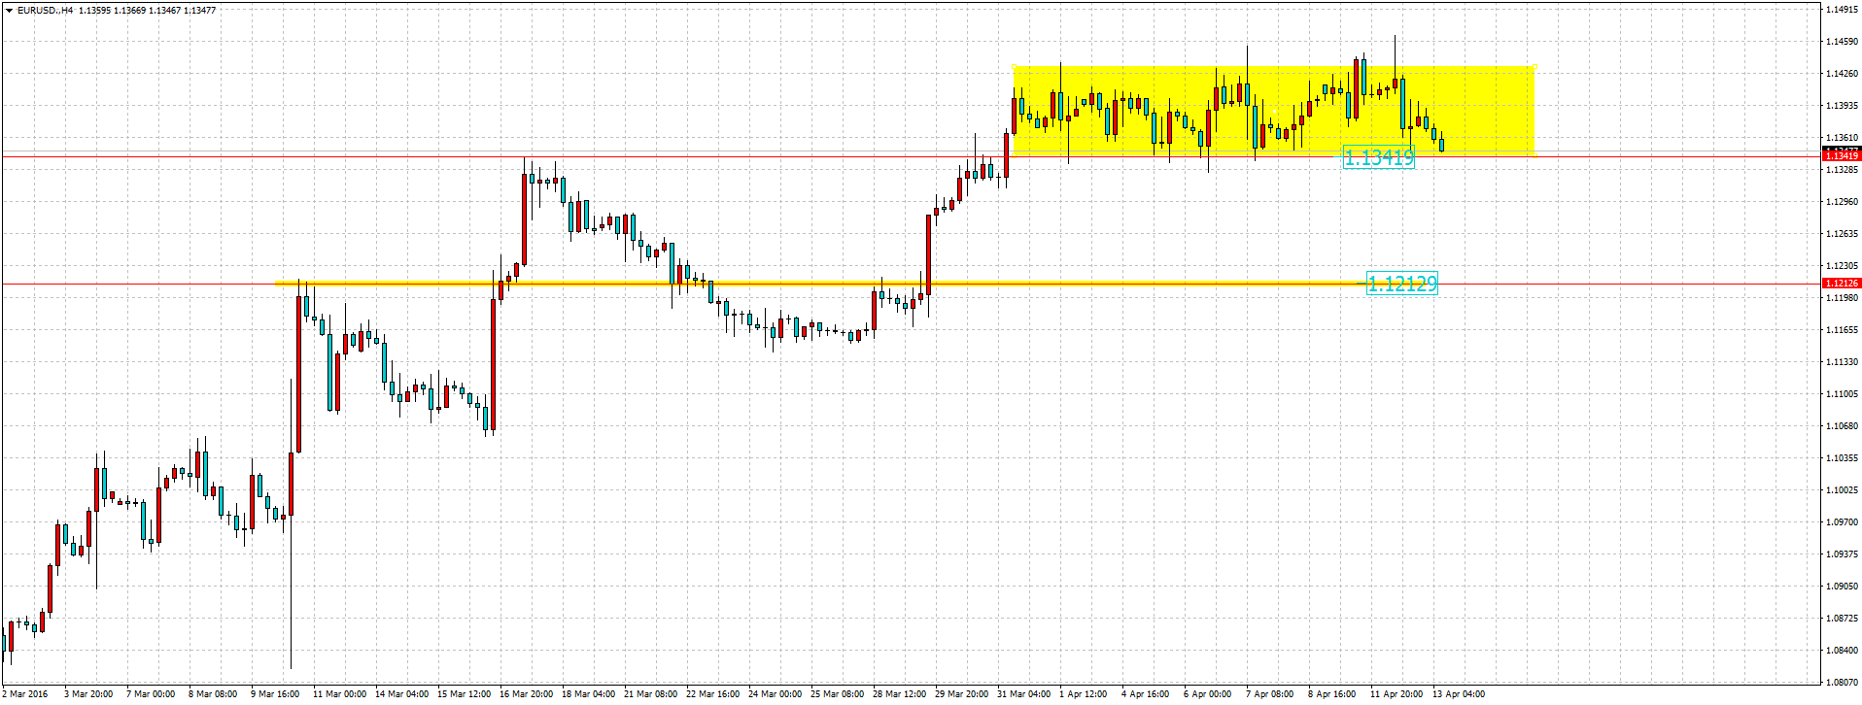The width and height of the screenshot is (1862, 705).
Task: Click the red 1.13419 price axis tag
Action: 1841,155
